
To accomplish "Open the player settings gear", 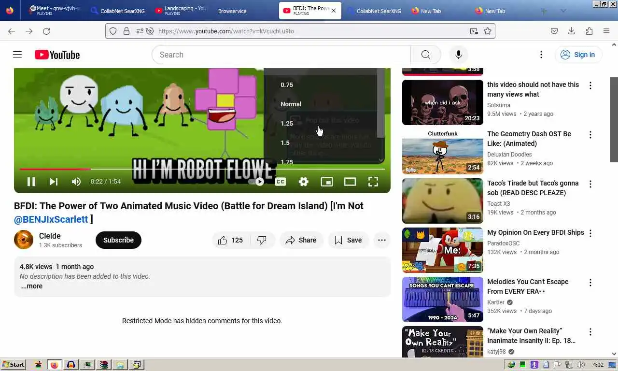I will click(304, 182).
